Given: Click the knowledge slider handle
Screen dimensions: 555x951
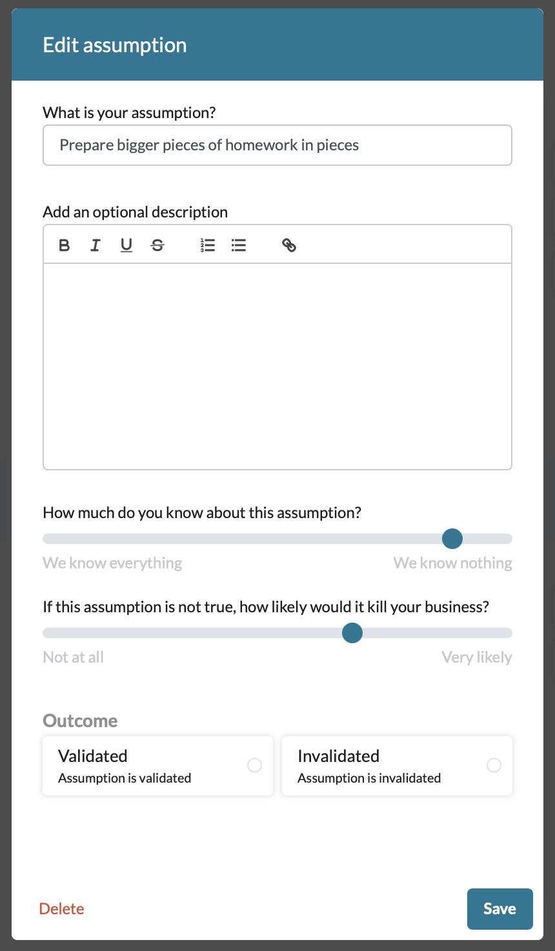Looking at the screenshot, I should pos(452,538).
